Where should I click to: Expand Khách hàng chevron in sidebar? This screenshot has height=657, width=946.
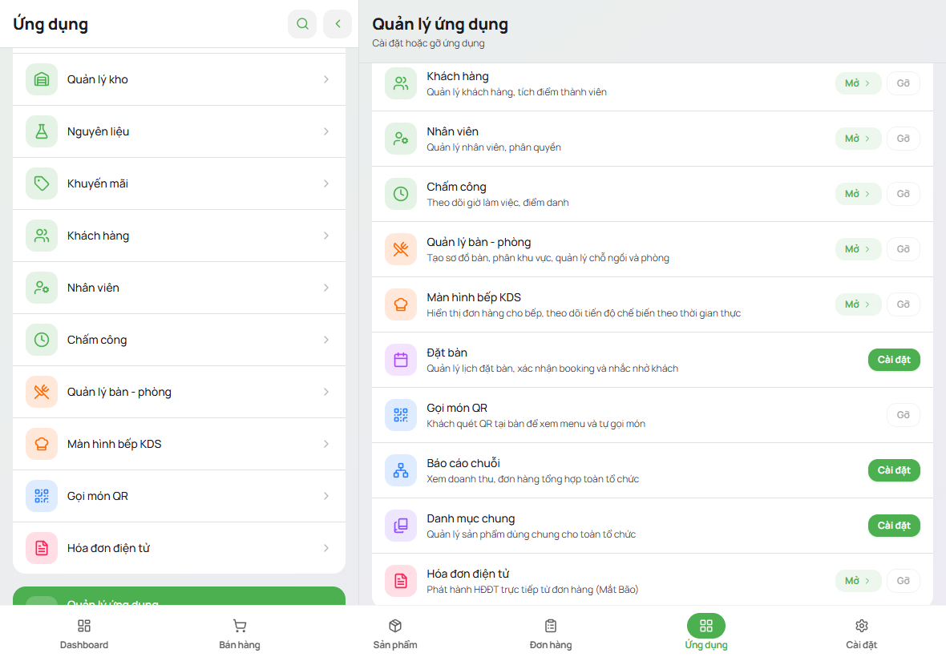325,236
